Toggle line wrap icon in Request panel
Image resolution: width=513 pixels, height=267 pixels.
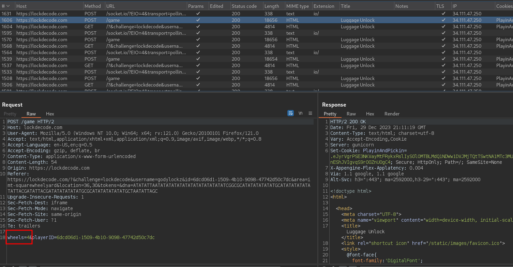pyautogui.click(x=290, y=113)
